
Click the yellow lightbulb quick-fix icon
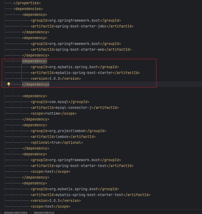click(9, 84)
